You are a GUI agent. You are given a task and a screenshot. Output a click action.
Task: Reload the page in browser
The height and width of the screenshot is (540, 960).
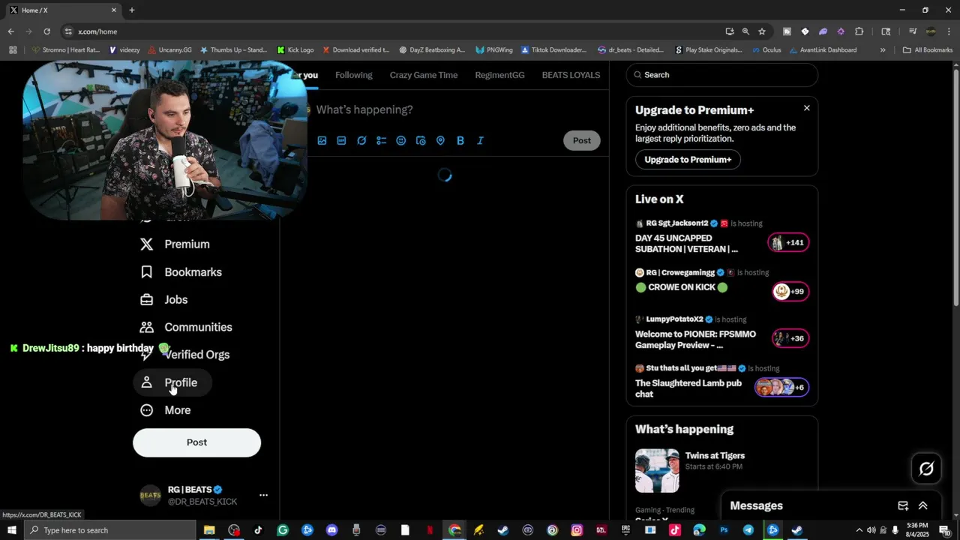coord(46,31)
